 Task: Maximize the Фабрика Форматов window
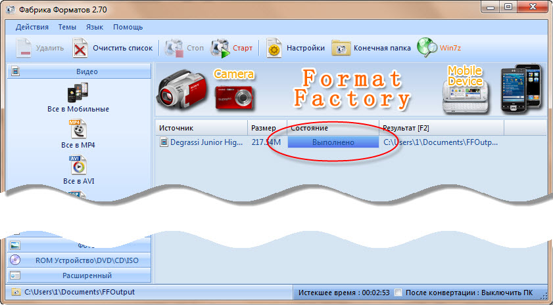tap(508, 7)
